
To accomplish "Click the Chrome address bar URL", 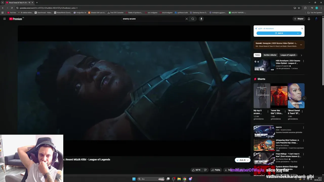I will point(49,8).
